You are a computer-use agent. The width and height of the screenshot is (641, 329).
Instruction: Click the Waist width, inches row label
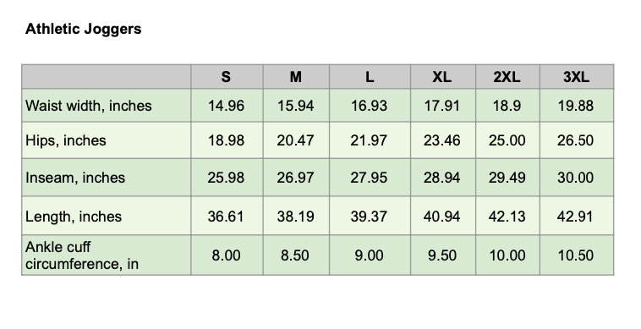coord(89,106)
